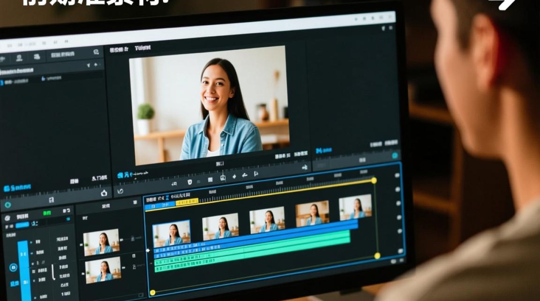Screen dimensions: 540x301
Task: Click the yellow handle at the timeline's bottom-left corner
Action: pos(152,293)
